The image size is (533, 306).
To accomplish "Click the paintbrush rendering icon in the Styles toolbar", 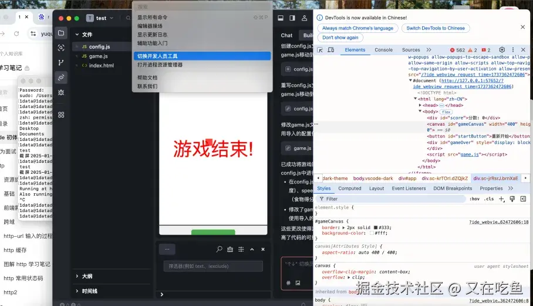I will click(x=512, y=199).
